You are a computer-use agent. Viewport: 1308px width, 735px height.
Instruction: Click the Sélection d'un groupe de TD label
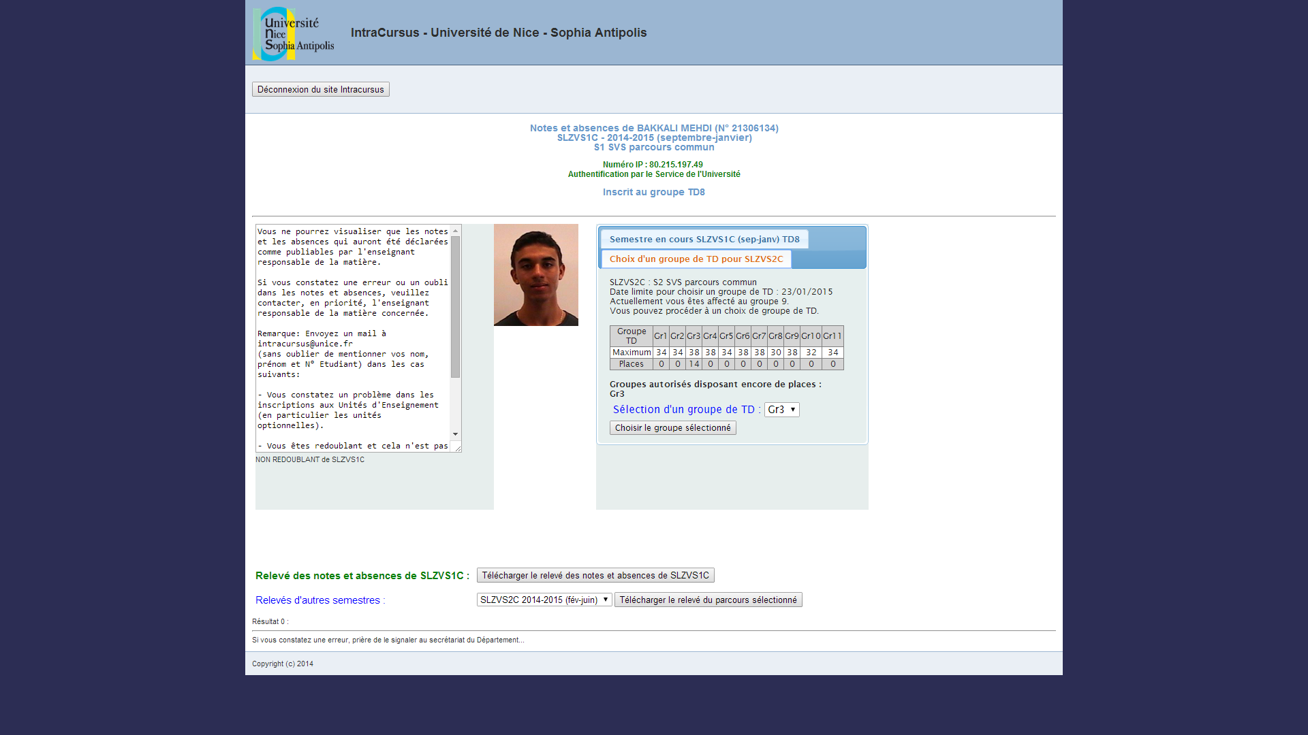(687, 409)
